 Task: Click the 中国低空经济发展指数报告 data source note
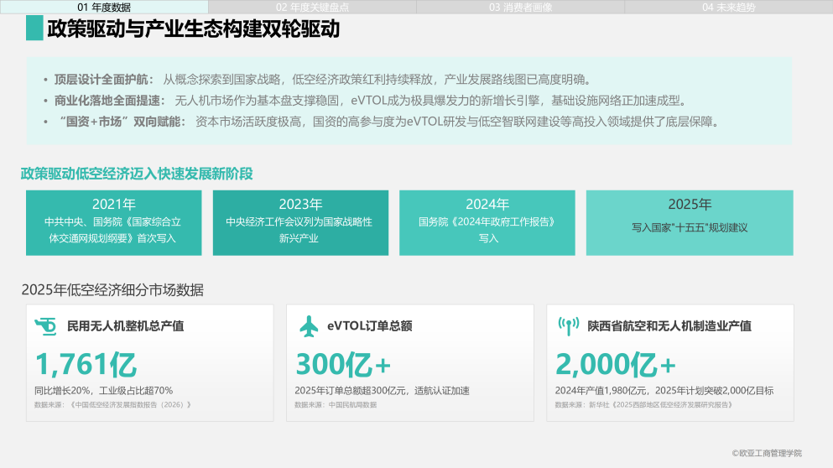[112, 405]
